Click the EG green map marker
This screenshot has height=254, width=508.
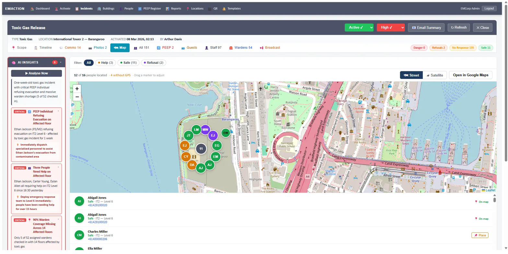[x=217, y=146]
